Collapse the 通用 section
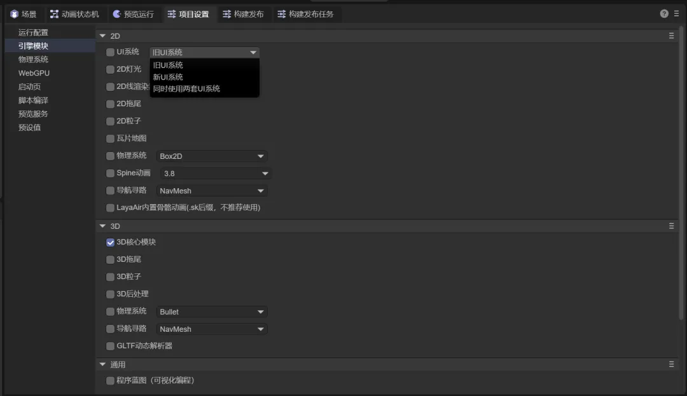 102,364
